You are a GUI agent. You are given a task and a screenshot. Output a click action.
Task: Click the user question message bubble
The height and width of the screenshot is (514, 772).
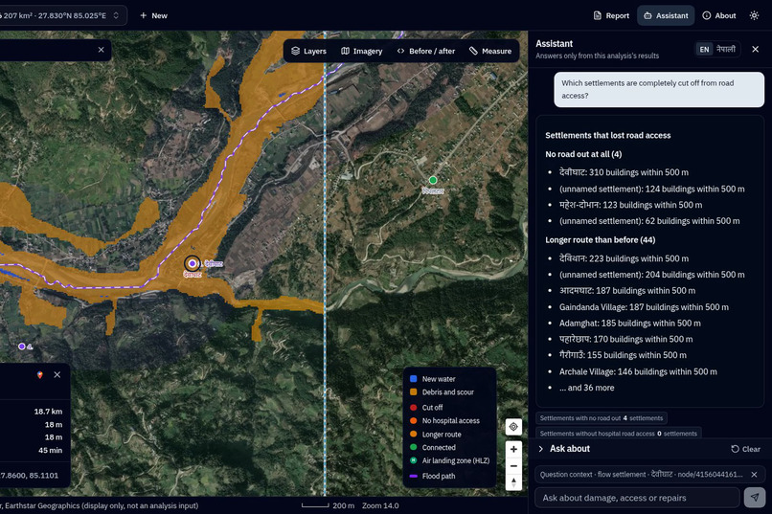coord(659,90)
